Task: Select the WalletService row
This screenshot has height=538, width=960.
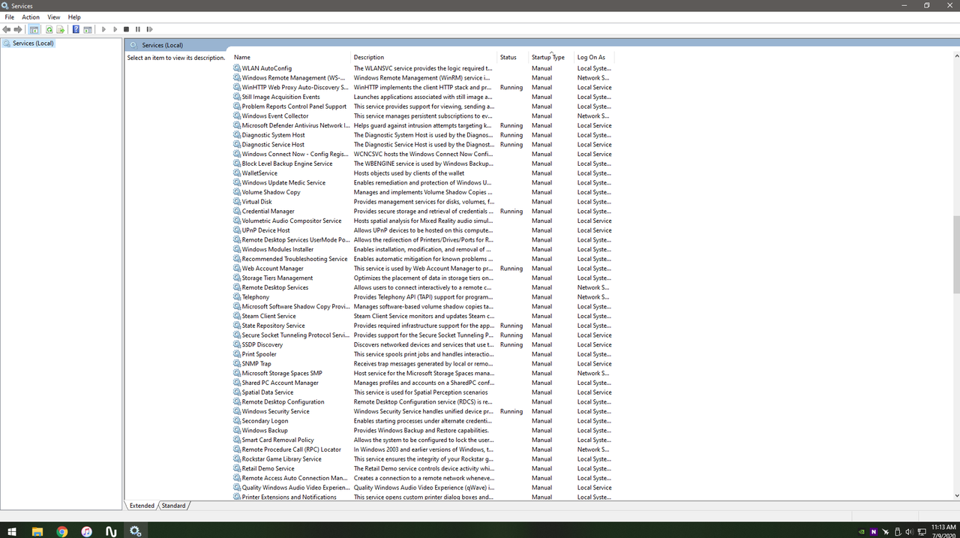Action: (x=423, y=173)
